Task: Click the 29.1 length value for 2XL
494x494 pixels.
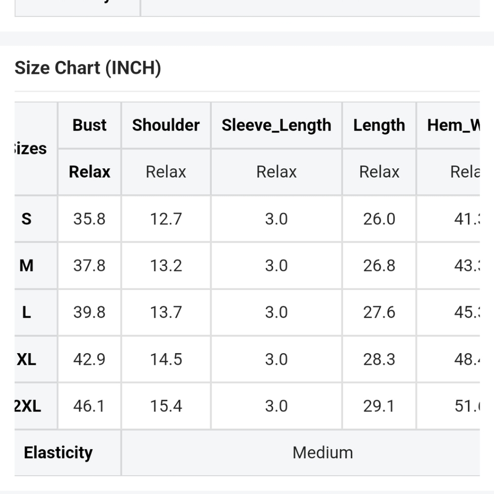Action: pos(379,406)
